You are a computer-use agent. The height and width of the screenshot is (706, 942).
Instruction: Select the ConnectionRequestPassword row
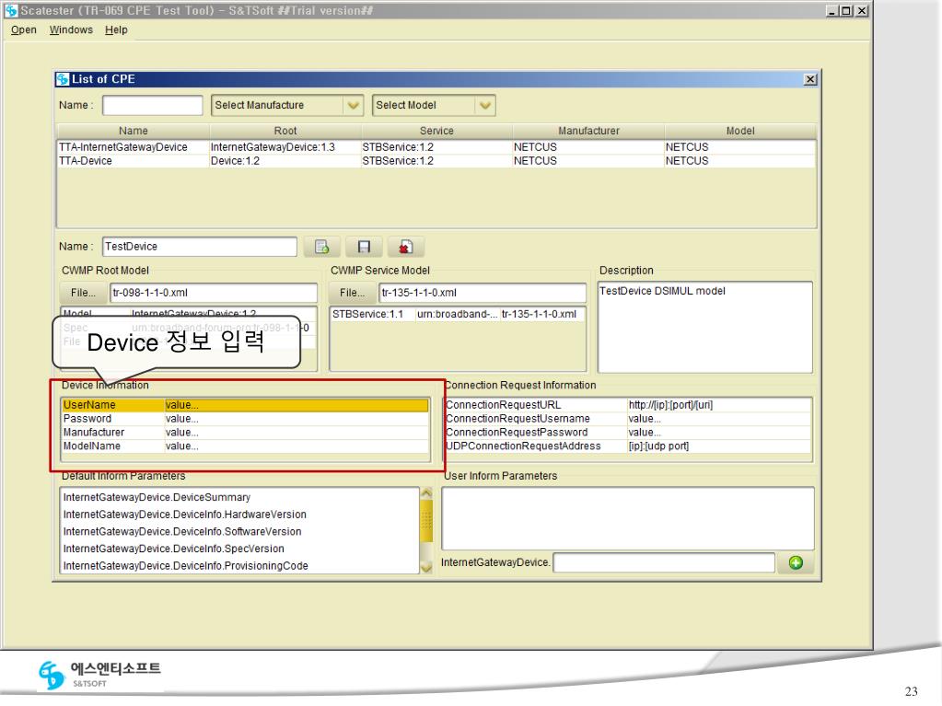pos(628,433)
